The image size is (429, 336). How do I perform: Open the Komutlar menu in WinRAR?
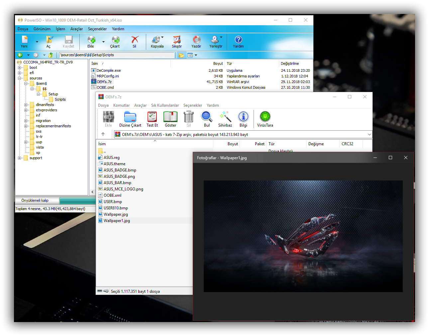tap(121, 105)
